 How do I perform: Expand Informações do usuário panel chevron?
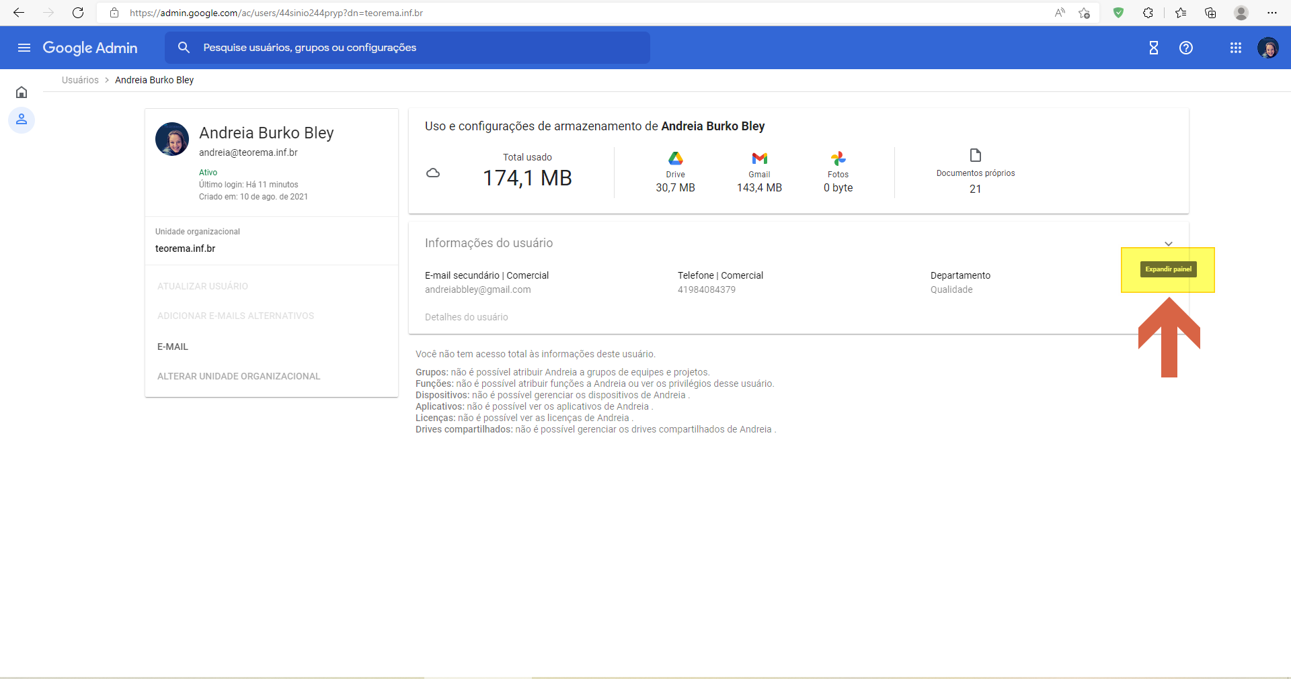1169,243
